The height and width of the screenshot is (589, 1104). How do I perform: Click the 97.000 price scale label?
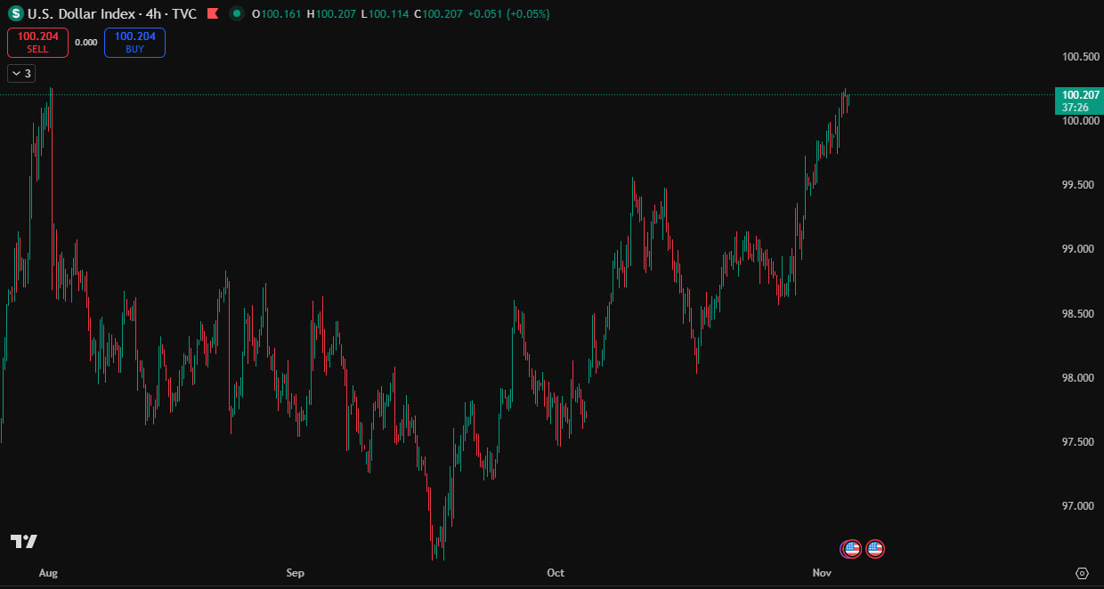1080,506
